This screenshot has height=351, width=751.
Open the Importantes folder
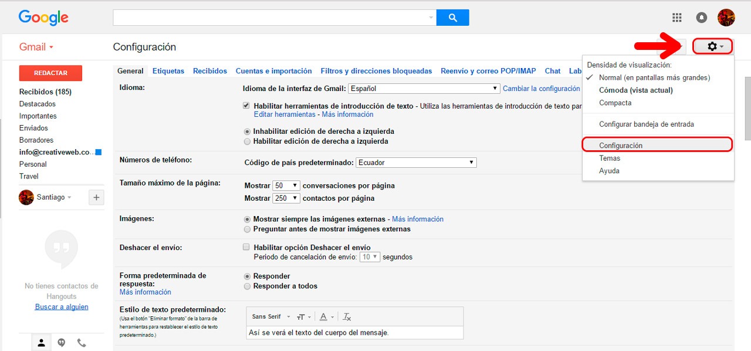click(x=38, y=116)
